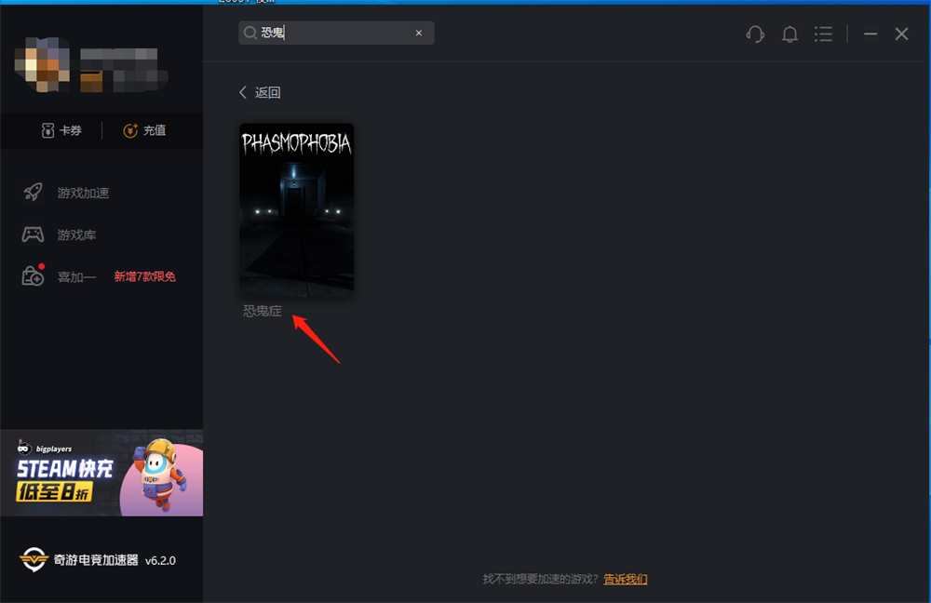Clear the search field text

point(419,33)
